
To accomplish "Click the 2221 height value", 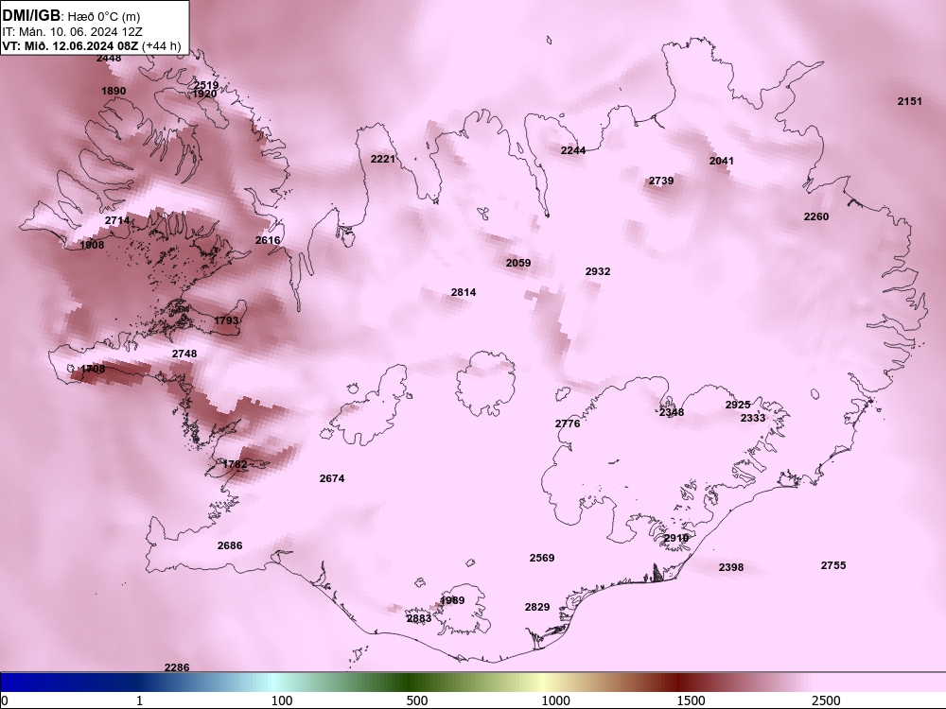I will tap(382, 159).
